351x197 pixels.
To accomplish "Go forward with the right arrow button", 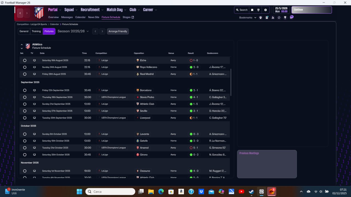I will coord(27,13).
